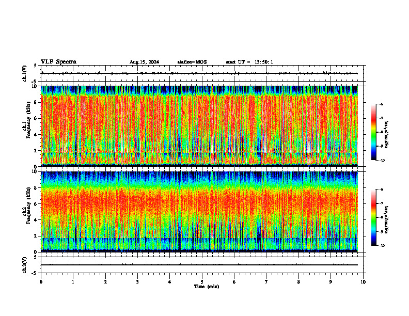The image size is (409, 316).
Task: Click the "2" tick on the time axis
Action: pos(105,282)
